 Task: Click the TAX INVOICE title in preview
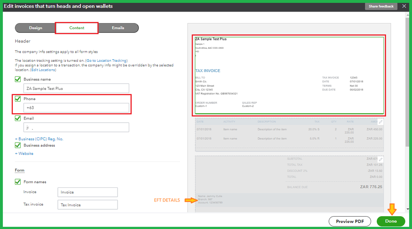click(x=208, y=71)
